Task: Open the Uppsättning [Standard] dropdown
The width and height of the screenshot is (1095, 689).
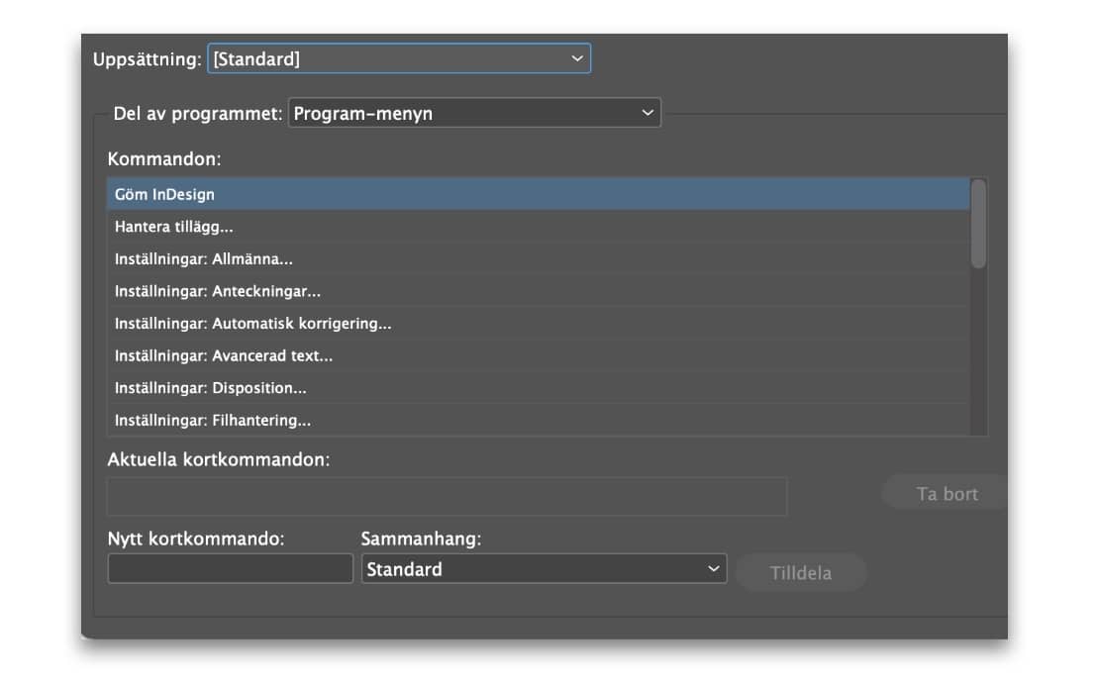Action: [x=399, y=58]
